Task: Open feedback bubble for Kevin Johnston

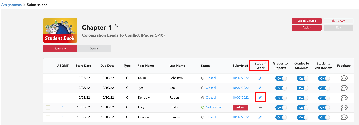Action: tap(344, 78)
